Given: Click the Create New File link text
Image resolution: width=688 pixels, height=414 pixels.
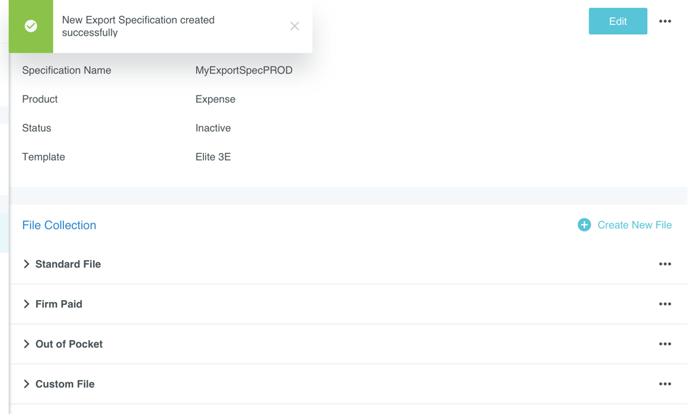Looking at the screenshot, I should click(634, 225).
